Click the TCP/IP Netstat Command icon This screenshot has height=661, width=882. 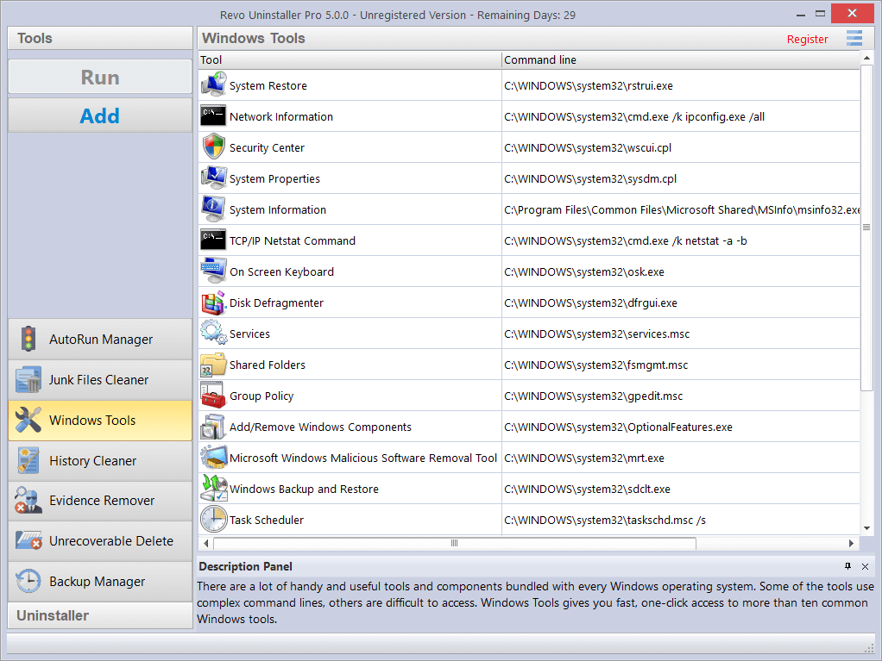click(214, 240)
